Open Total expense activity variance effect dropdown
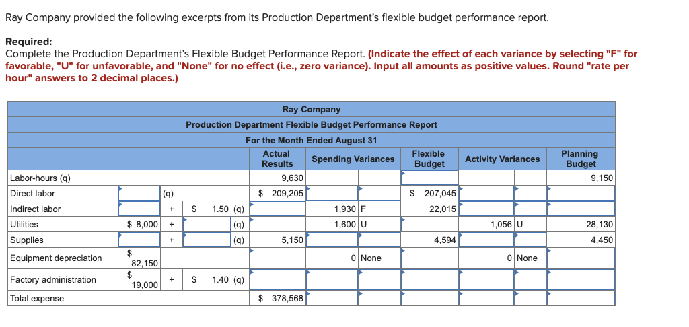 tap(530, 299)
